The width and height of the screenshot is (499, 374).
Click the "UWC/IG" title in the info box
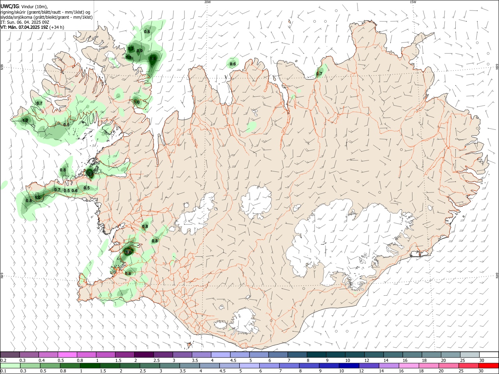point(9,6)
